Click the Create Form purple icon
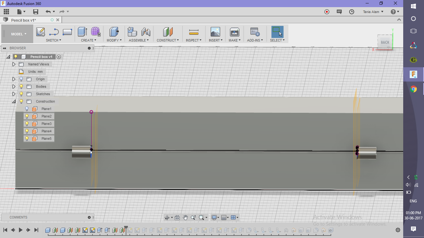This screenshot has height=238, width=424. [96, 32]
